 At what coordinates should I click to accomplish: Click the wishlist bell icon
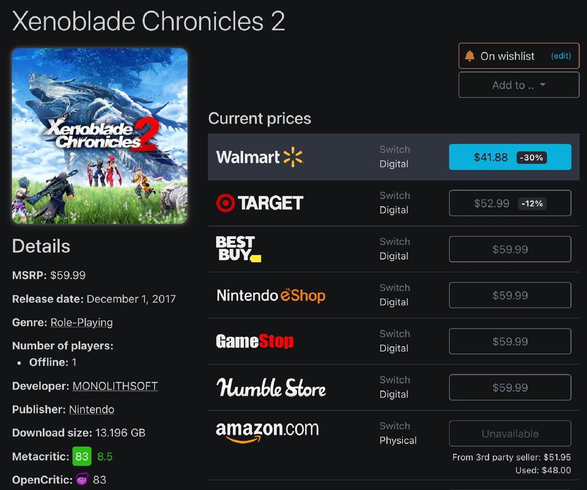pyautogui.click(x=470, y=56)
